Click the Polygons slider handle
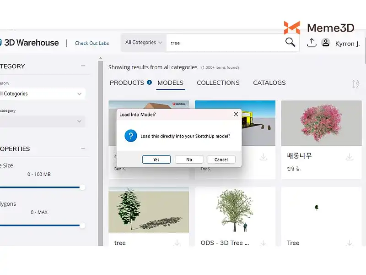 coord(82,225)
